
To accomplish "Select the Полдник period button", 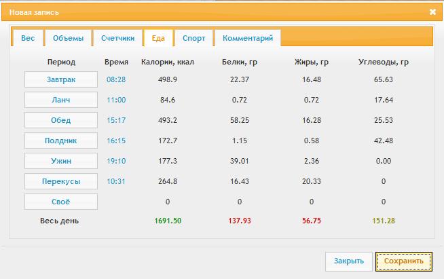I will tap(61, 141).
